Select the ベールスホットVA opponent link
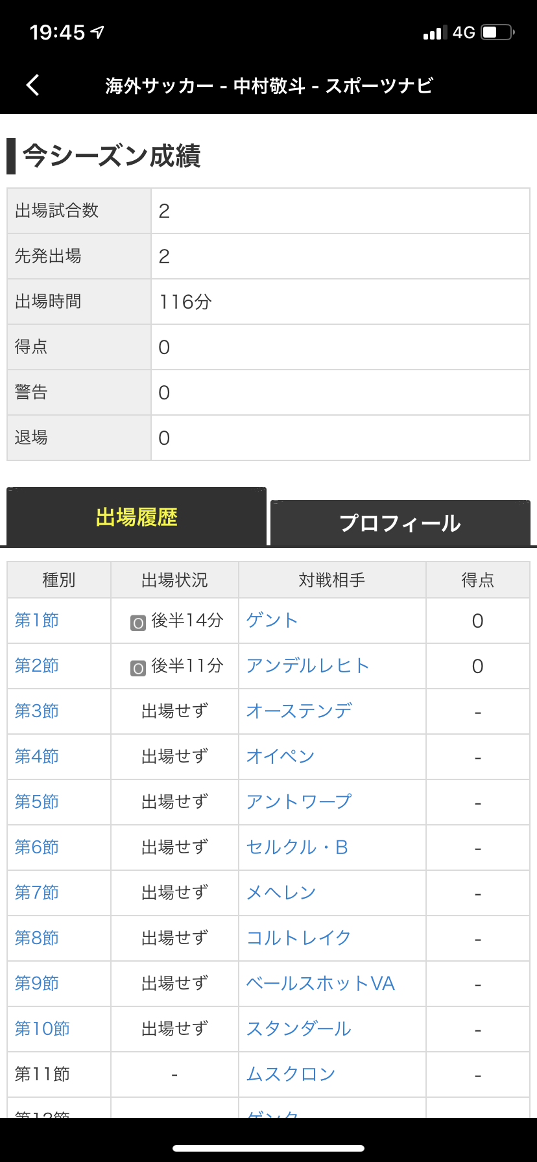 (x=320, y=984)
